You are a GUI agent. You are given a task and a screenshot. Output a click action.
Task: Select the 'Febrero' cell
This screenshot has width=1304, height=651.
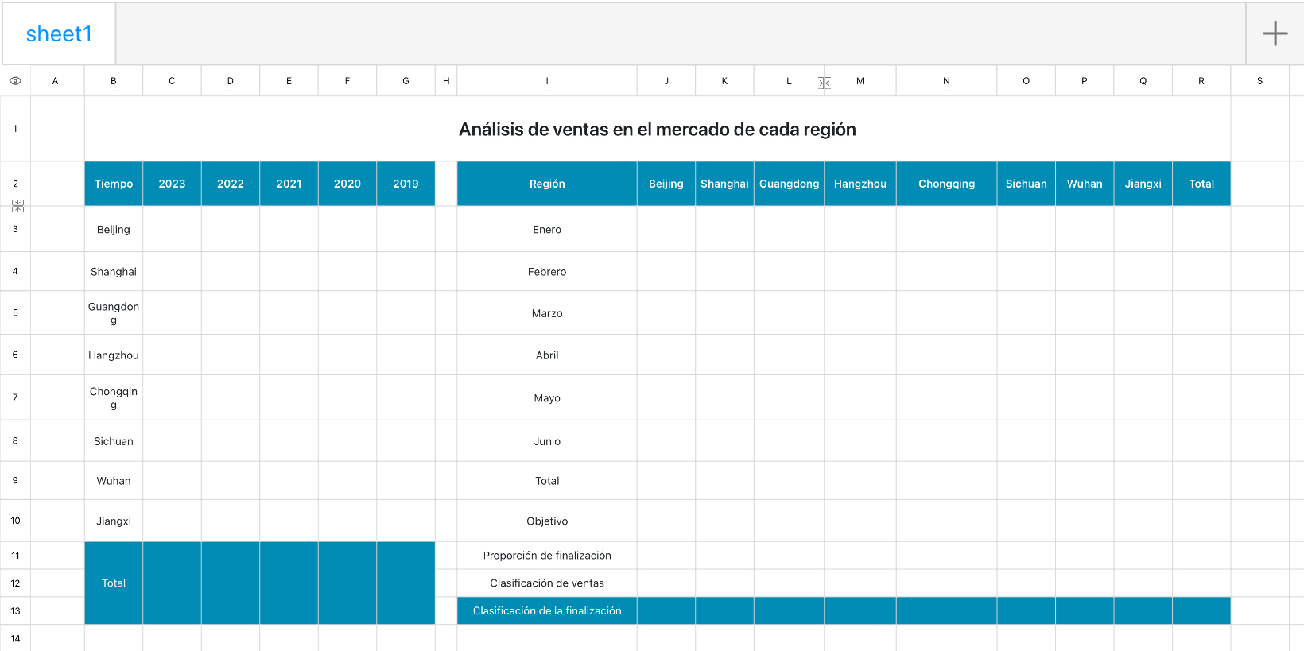pos(547,271)
